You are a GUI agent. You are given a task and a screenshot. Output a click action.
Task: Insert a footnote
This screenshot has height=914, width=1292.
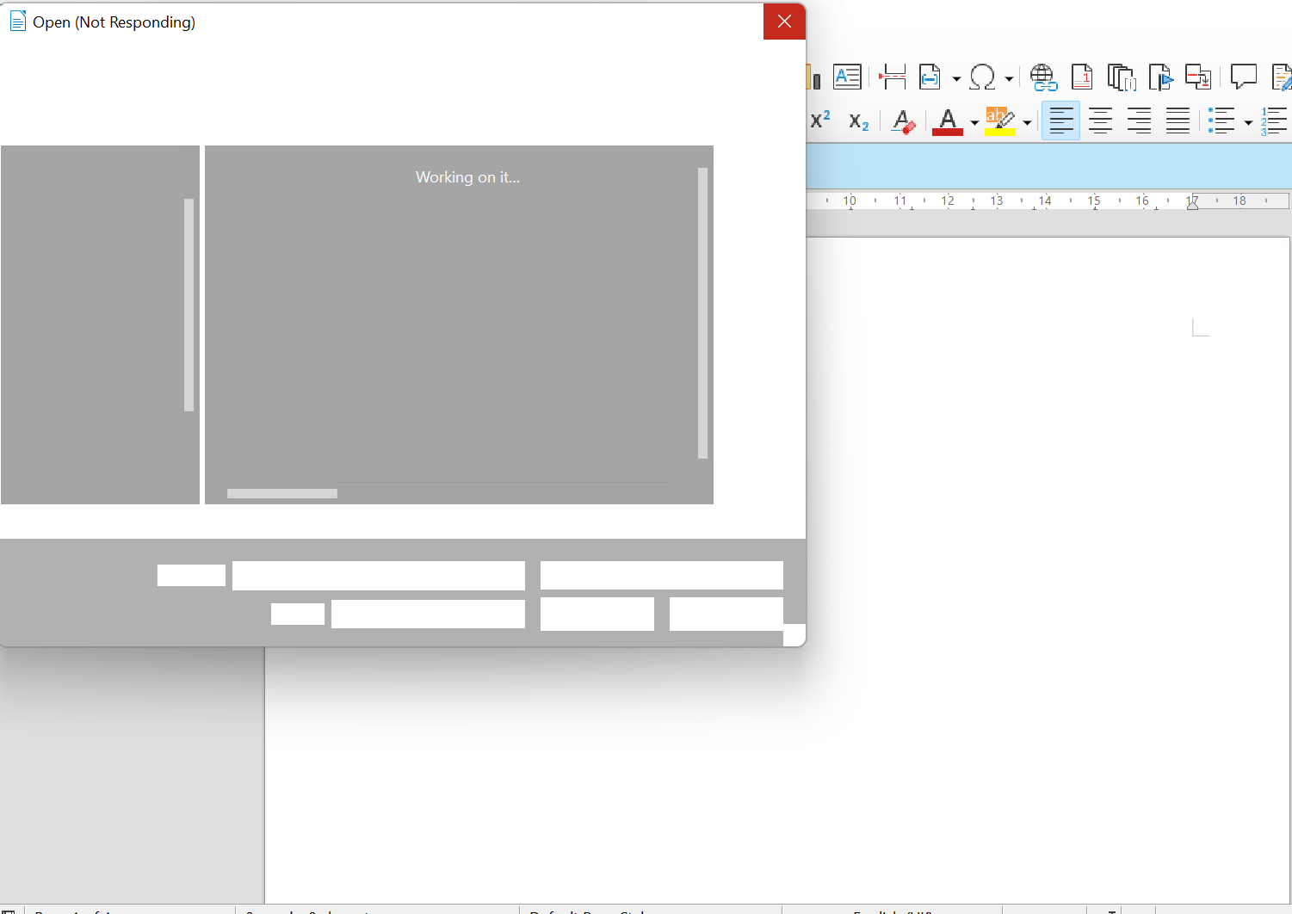1082,77
